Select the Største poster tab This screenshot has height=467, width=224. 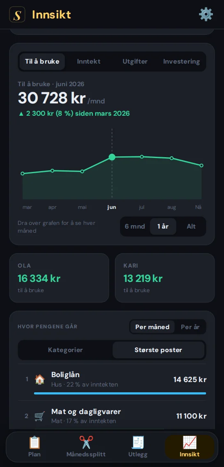[x=158, y=350]
